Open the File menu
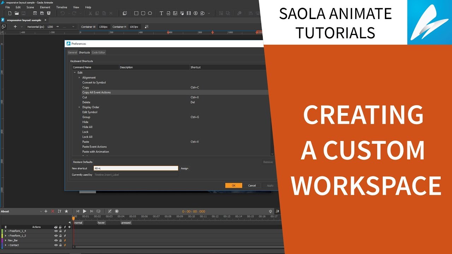The height and width of the screenshot is (254, 452). coord(7,7)
